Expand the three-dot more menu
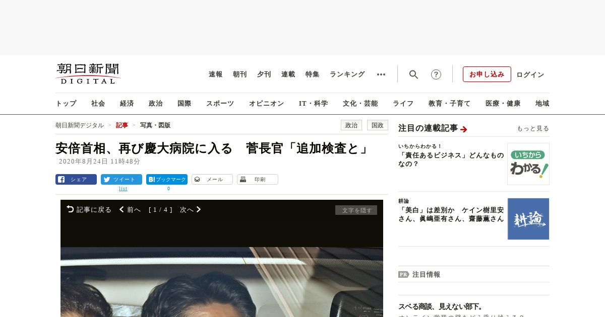This screenshot has height=317, width=605. pos(381,74)
